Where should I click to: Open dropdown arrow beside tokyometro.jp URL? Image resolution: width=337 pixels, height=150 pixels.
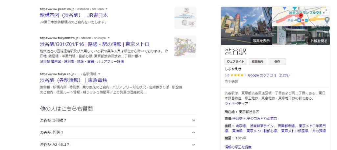click(108, 38)
